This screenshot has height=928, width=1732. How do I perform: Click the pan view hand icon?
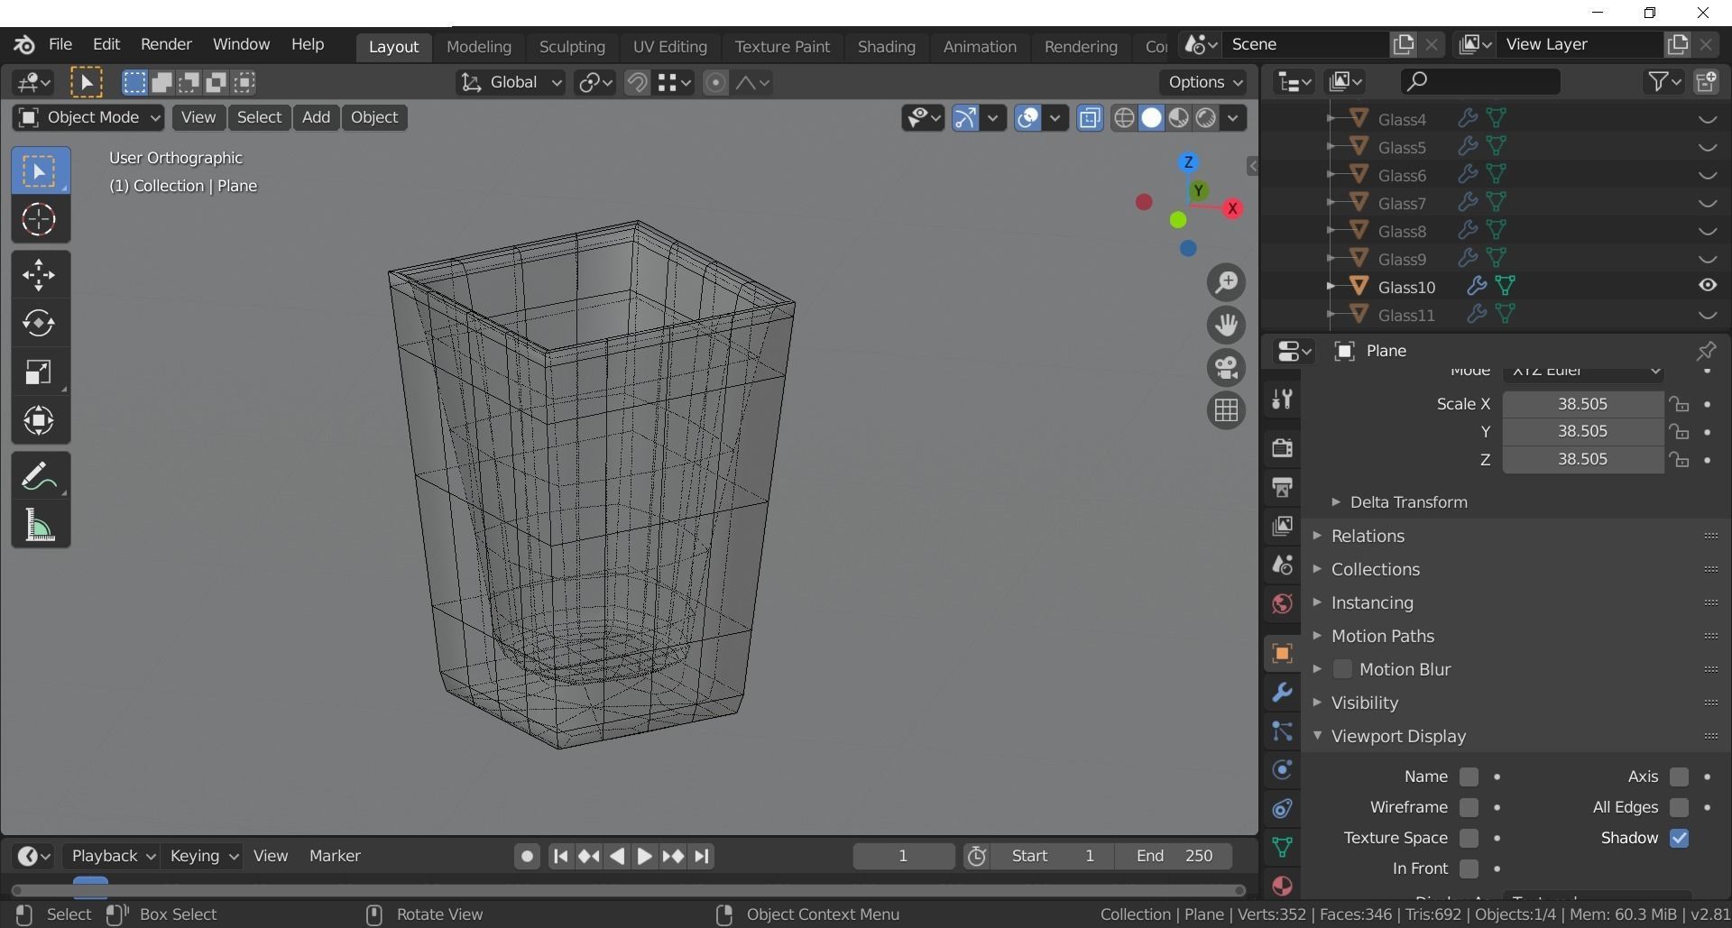pos(1226,325)
